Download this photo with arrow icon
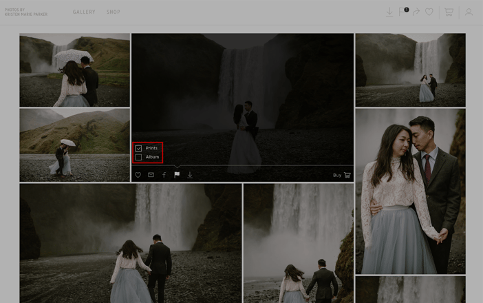The image size is (483, 303). point(190,175)
